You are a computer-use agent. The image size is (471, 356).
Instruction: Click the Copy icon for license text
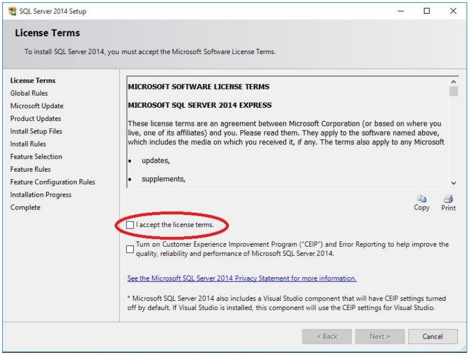point(422,199)
